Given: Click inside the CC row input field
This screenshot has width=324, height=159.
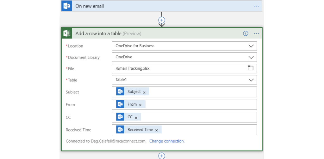Looking at the screenshot, I should point(184,117).
